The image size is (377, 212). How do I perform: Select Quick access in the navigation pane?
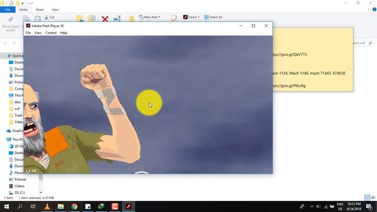(x=15, y=56)
